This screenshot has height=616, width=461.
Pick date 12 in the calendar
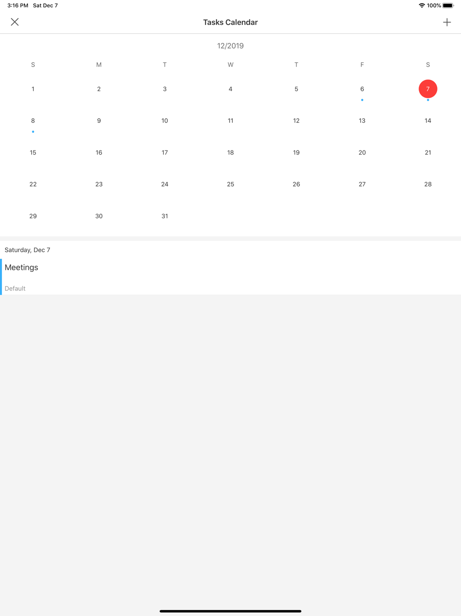(x=296, y=121)
